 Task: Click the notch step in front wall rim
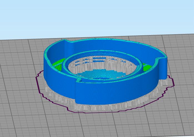[x=79, y=80]
